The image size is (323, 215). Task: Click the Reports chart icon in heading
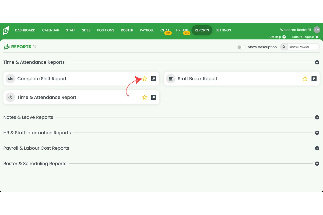click(7, 47)
